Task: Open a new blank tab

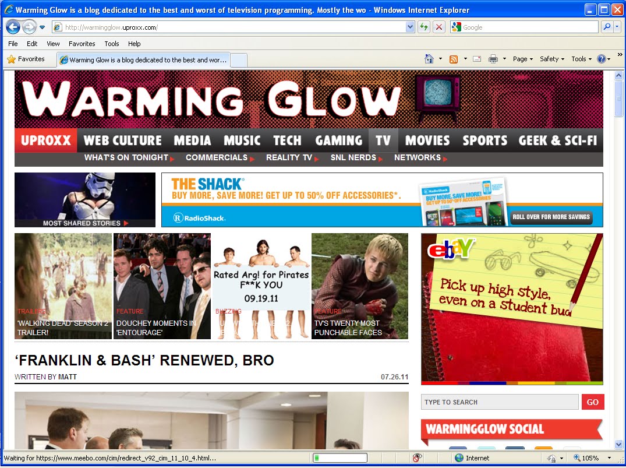Action: point(239,61)
